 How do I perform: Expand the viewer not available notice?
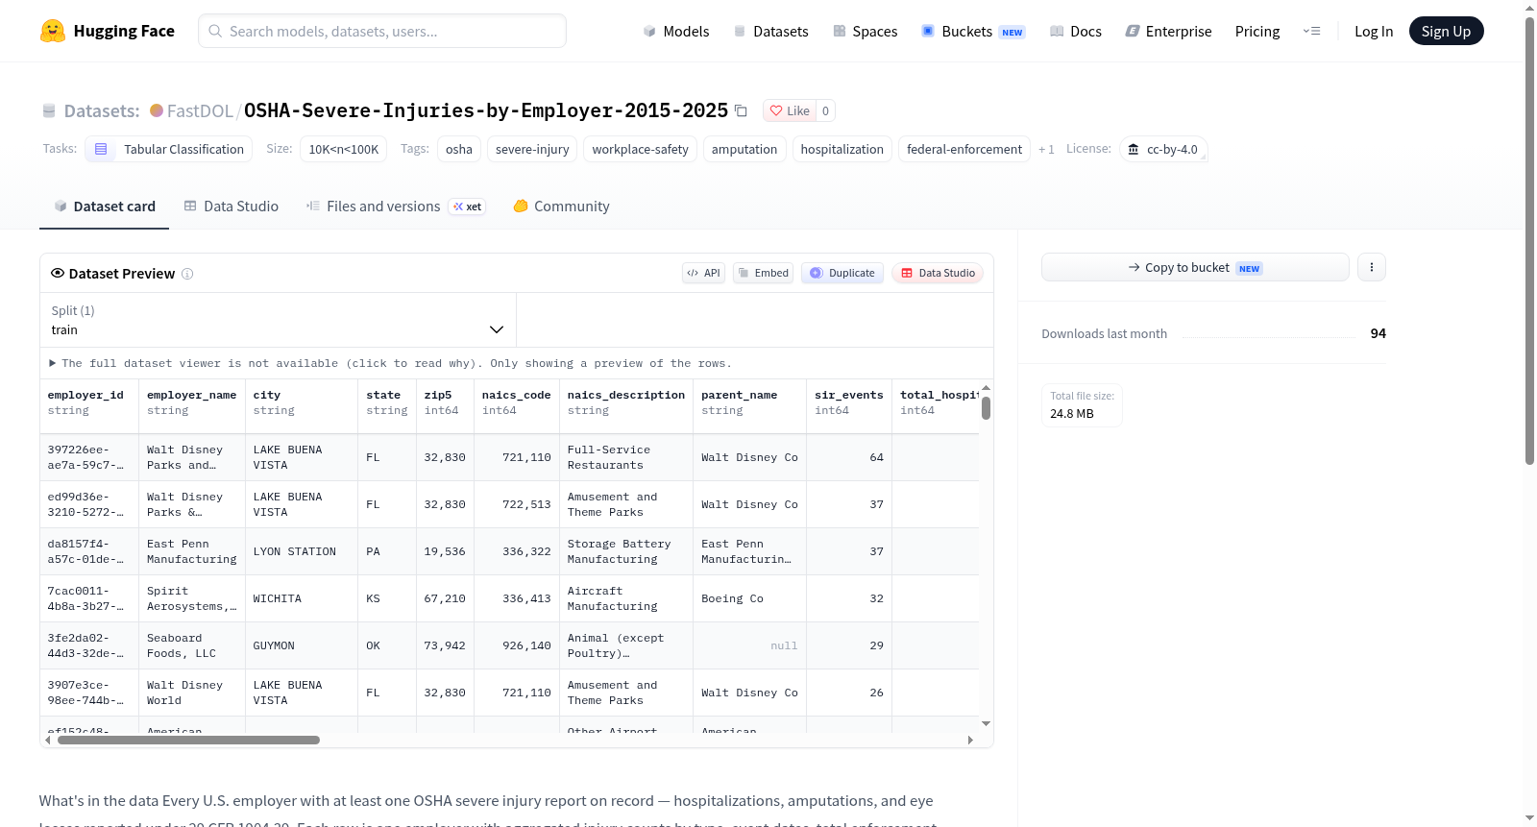pyautogui.click(x=390, y=363)
